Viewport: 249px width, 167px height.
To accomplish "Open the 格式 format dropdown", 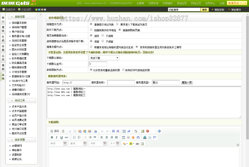I will pyautogui.click(x=78, y=144).
